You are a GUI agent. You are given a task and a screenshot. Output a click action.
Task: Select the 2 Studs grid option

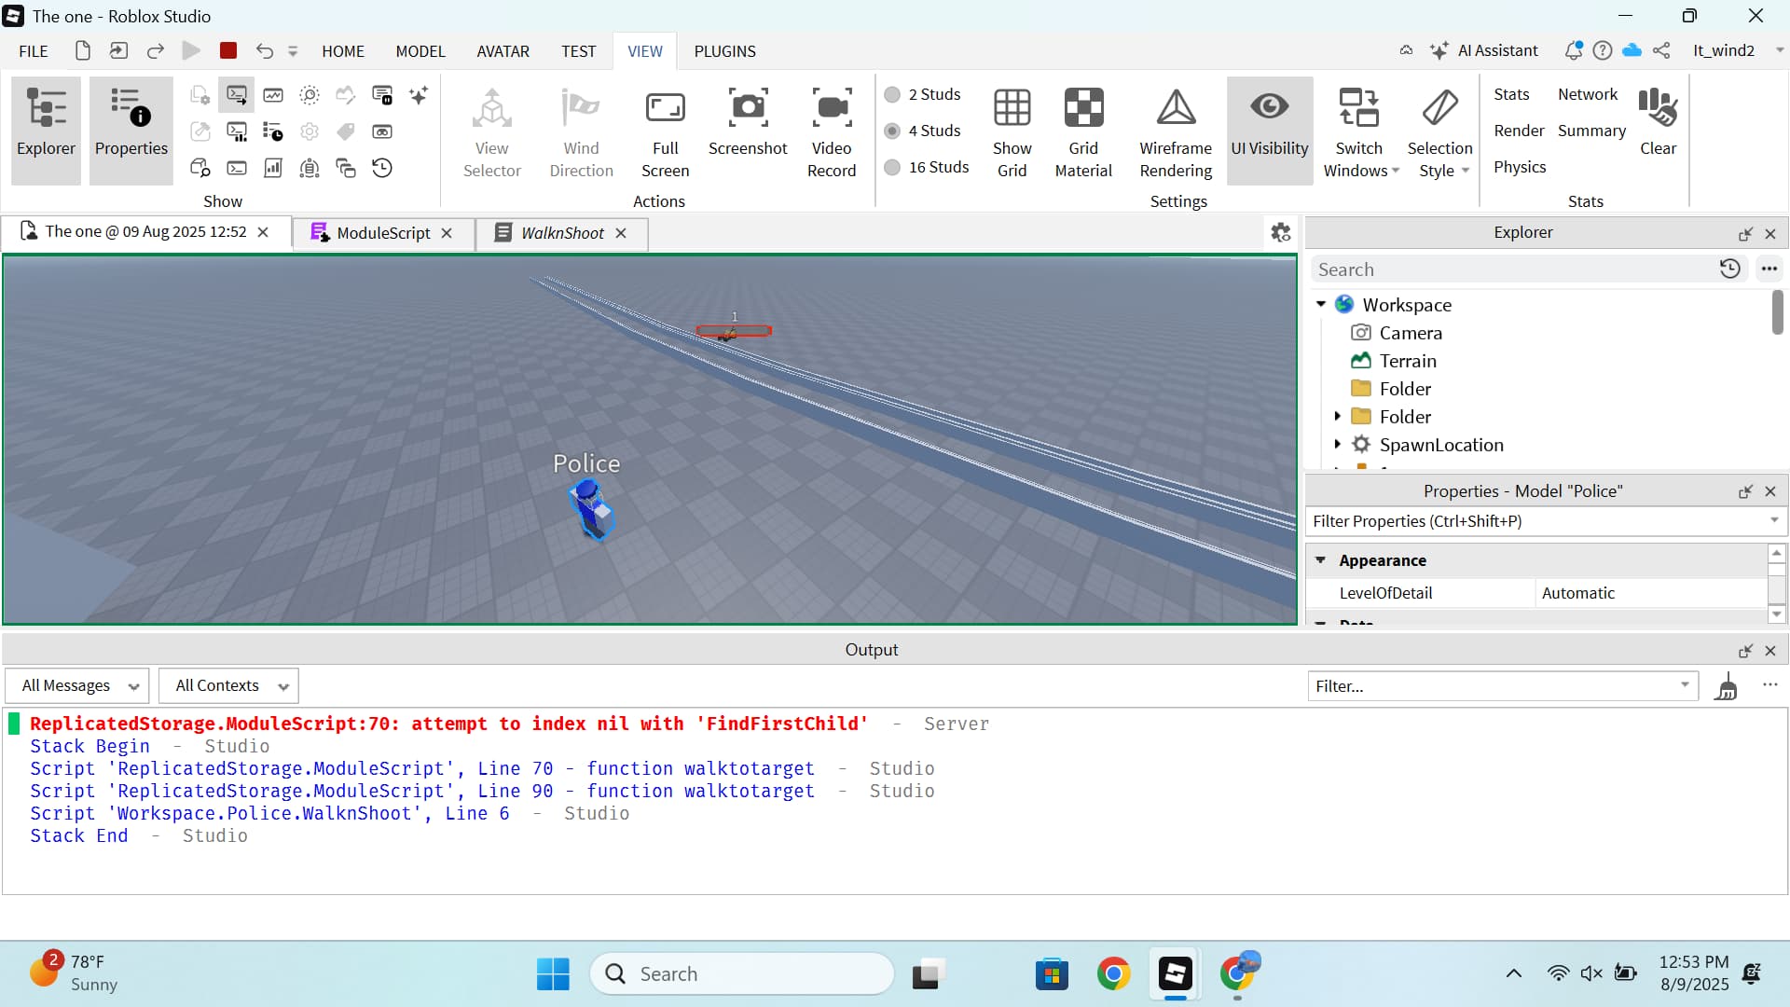(x=893, y=94)
